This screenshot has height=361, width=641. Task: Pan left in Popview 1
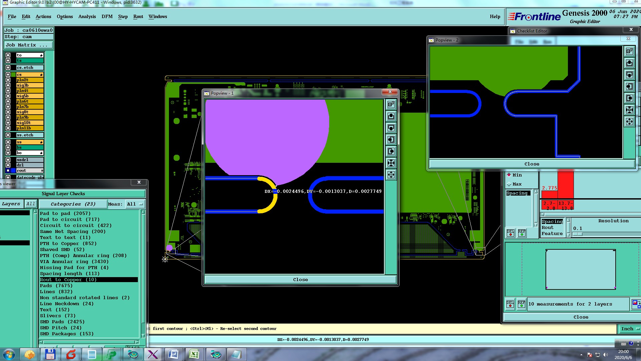pos(391,140)
